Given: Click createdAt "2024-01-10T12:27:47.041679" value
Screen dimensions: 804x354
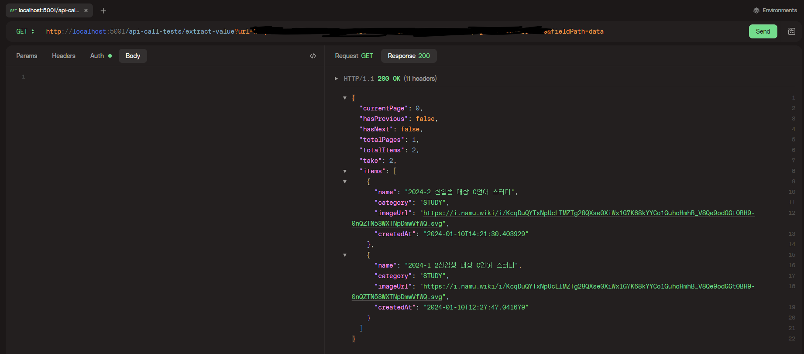Looking at the screenshot, I should [476, 307].
